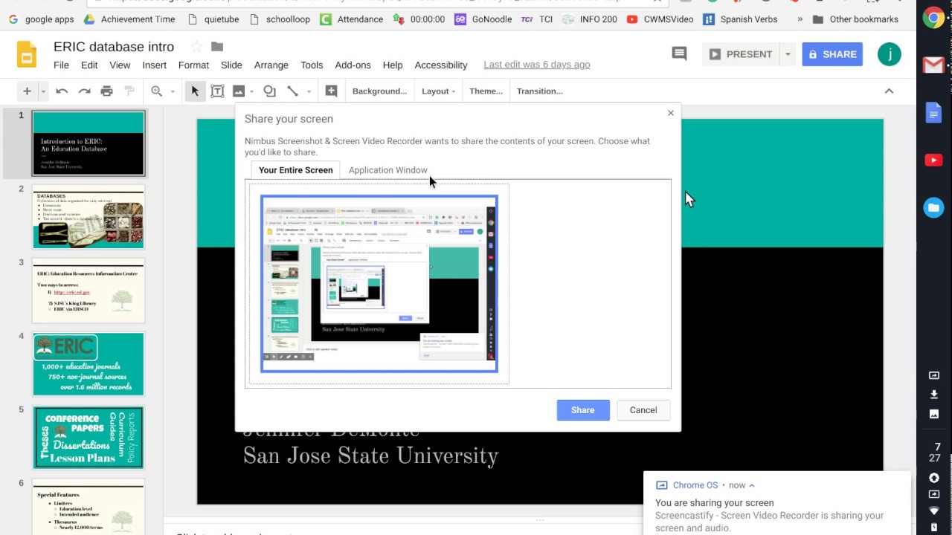The width and height of the screenshot is (952, 535).
Task: Select the Text box tool
Action: point(217,91)
